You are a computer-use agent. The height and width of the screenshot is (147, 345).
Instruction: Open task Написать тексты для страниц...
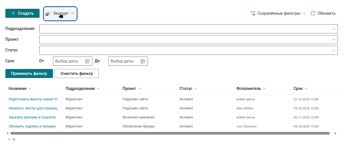[34, 108]
